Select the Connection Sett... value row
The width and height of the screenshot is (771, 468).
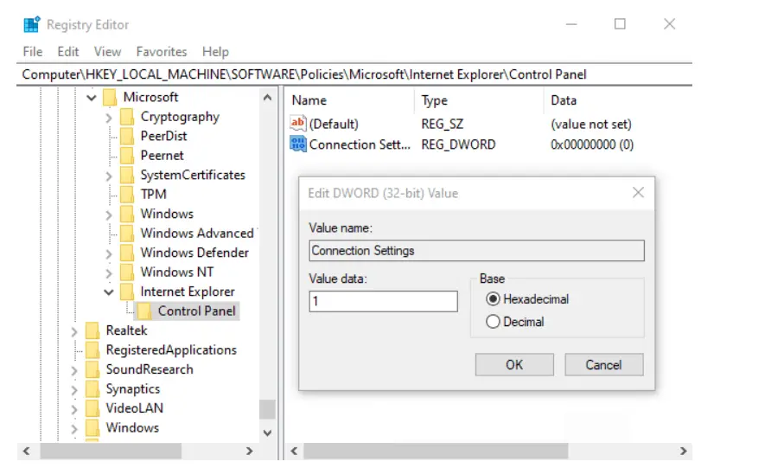tap(462, 144)
